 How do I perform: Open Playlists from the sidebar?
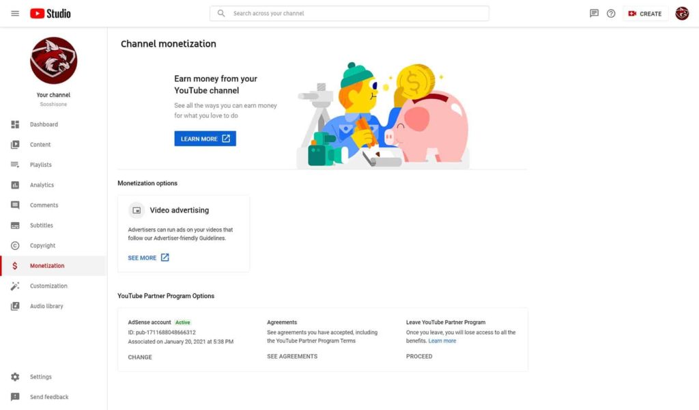(40, 165)
